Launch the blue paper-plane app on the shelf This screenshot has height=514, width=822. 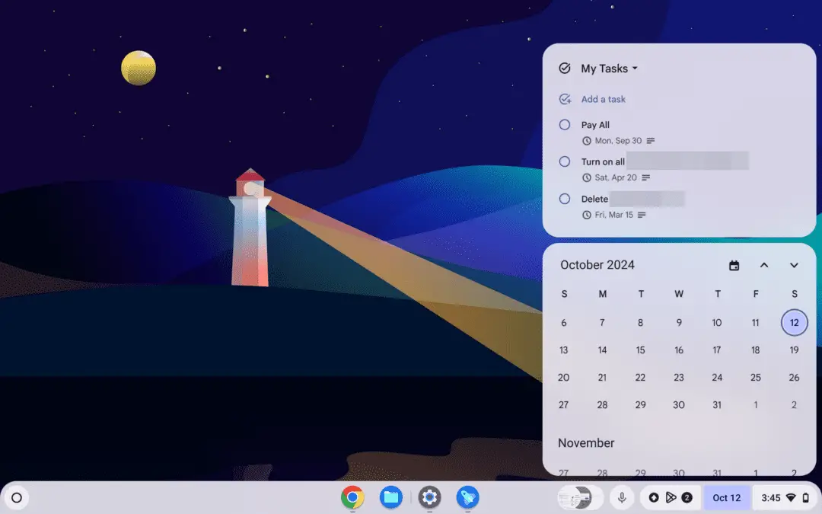[467, 497]
